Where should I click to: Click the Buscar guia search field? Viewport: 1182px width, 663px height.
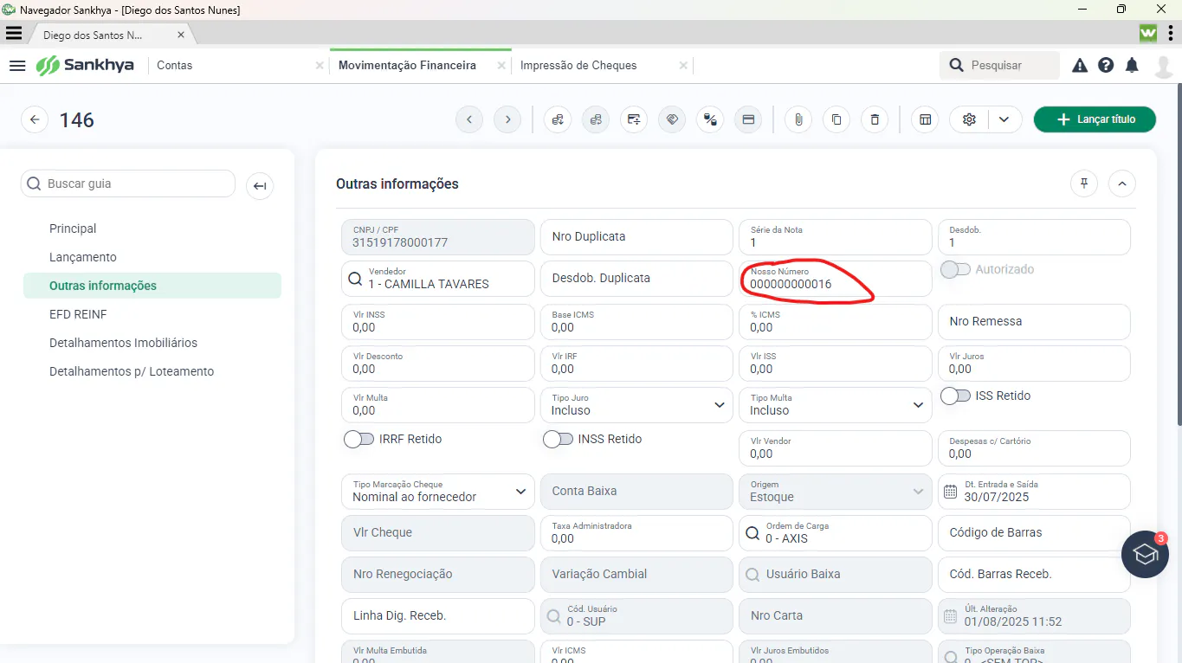point(128,183)
